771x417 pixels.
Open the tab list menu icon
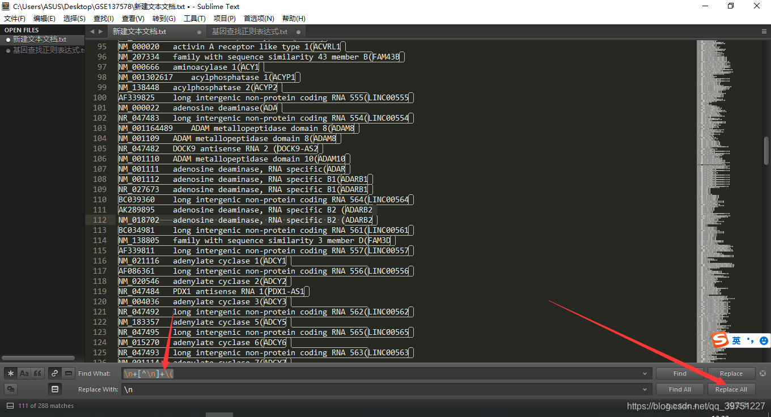pyautogui.click(x=764, y=32)
